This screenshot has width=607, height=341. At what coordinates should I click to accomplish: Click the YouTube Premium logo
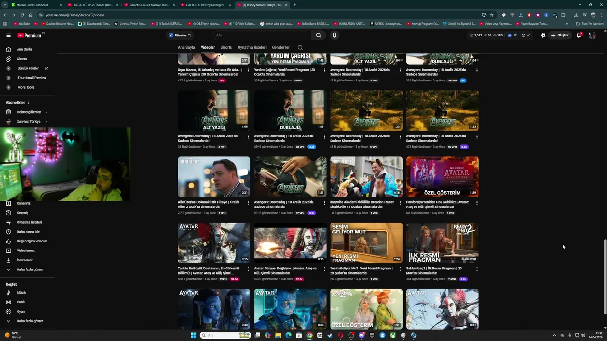(x=30, y=35)
